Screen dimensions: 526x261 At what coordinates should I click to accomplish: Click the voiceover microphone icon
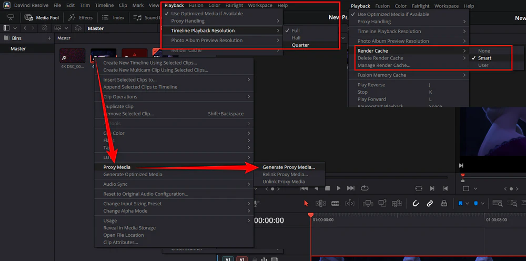[x=256, y=203]
